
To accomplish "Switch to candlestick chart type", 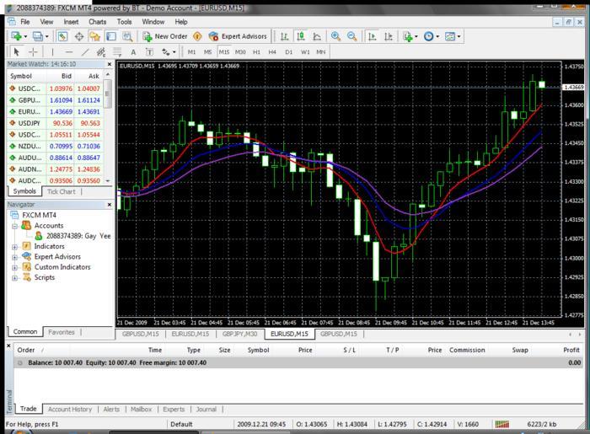I will coord(301,36).
